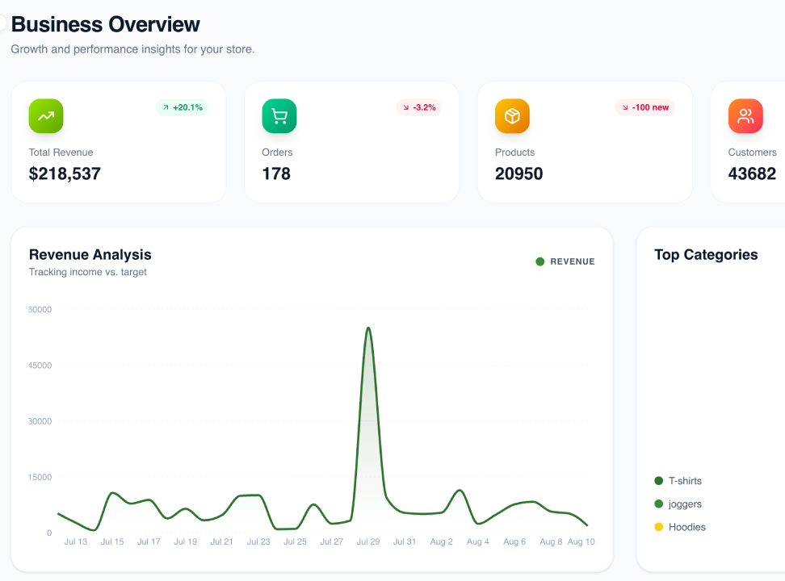The image size is (785, 581).
Task: Click the -100 new products badge
Action: point(644,107)
